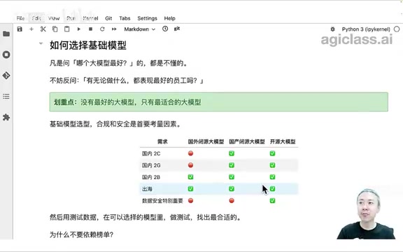Copy the selected cell

(x=55, y=29)
